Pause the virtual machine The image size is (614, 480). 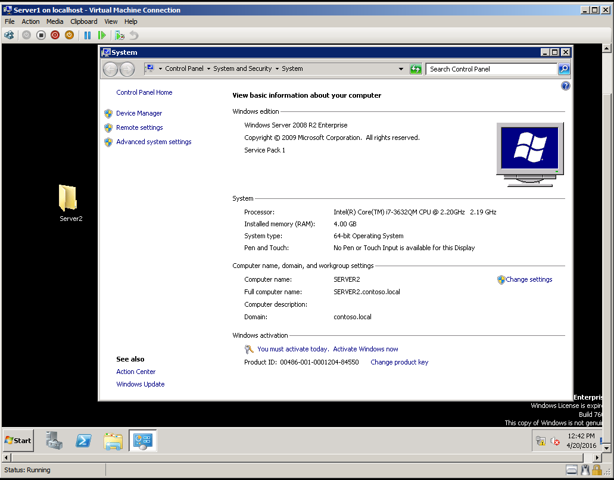[x=88, y=35]
